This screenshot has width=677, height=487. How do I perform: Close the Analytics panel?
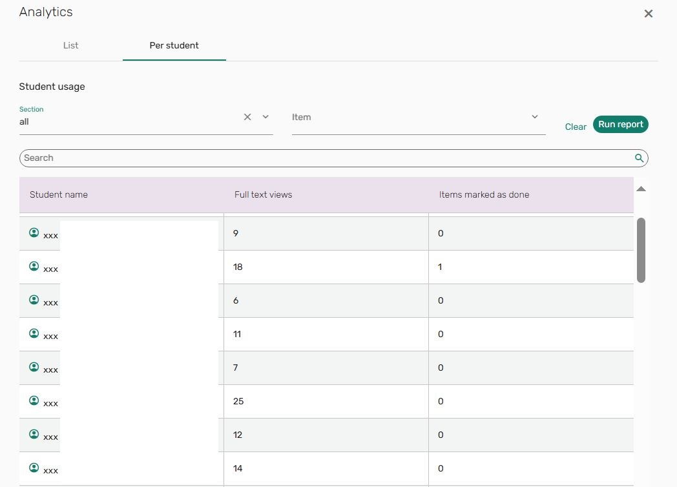(649, 14)
